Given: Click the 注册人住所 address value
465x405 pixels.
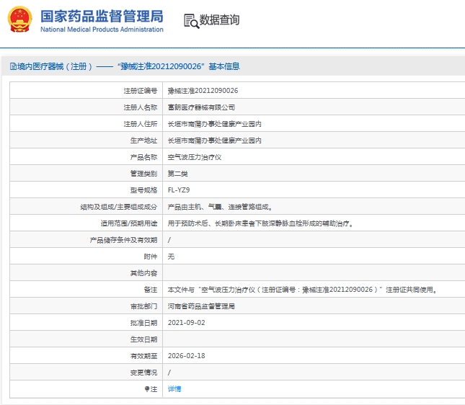Looking at the screenshot, I should 214,124.
